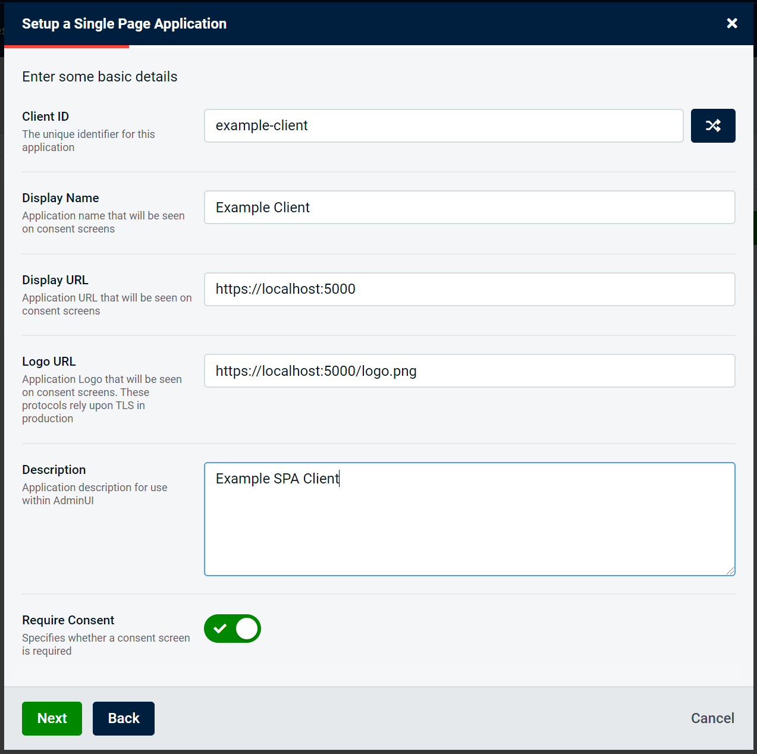Click the Description field label
This screenshot has width=757, height=754.
coord(54,470)
